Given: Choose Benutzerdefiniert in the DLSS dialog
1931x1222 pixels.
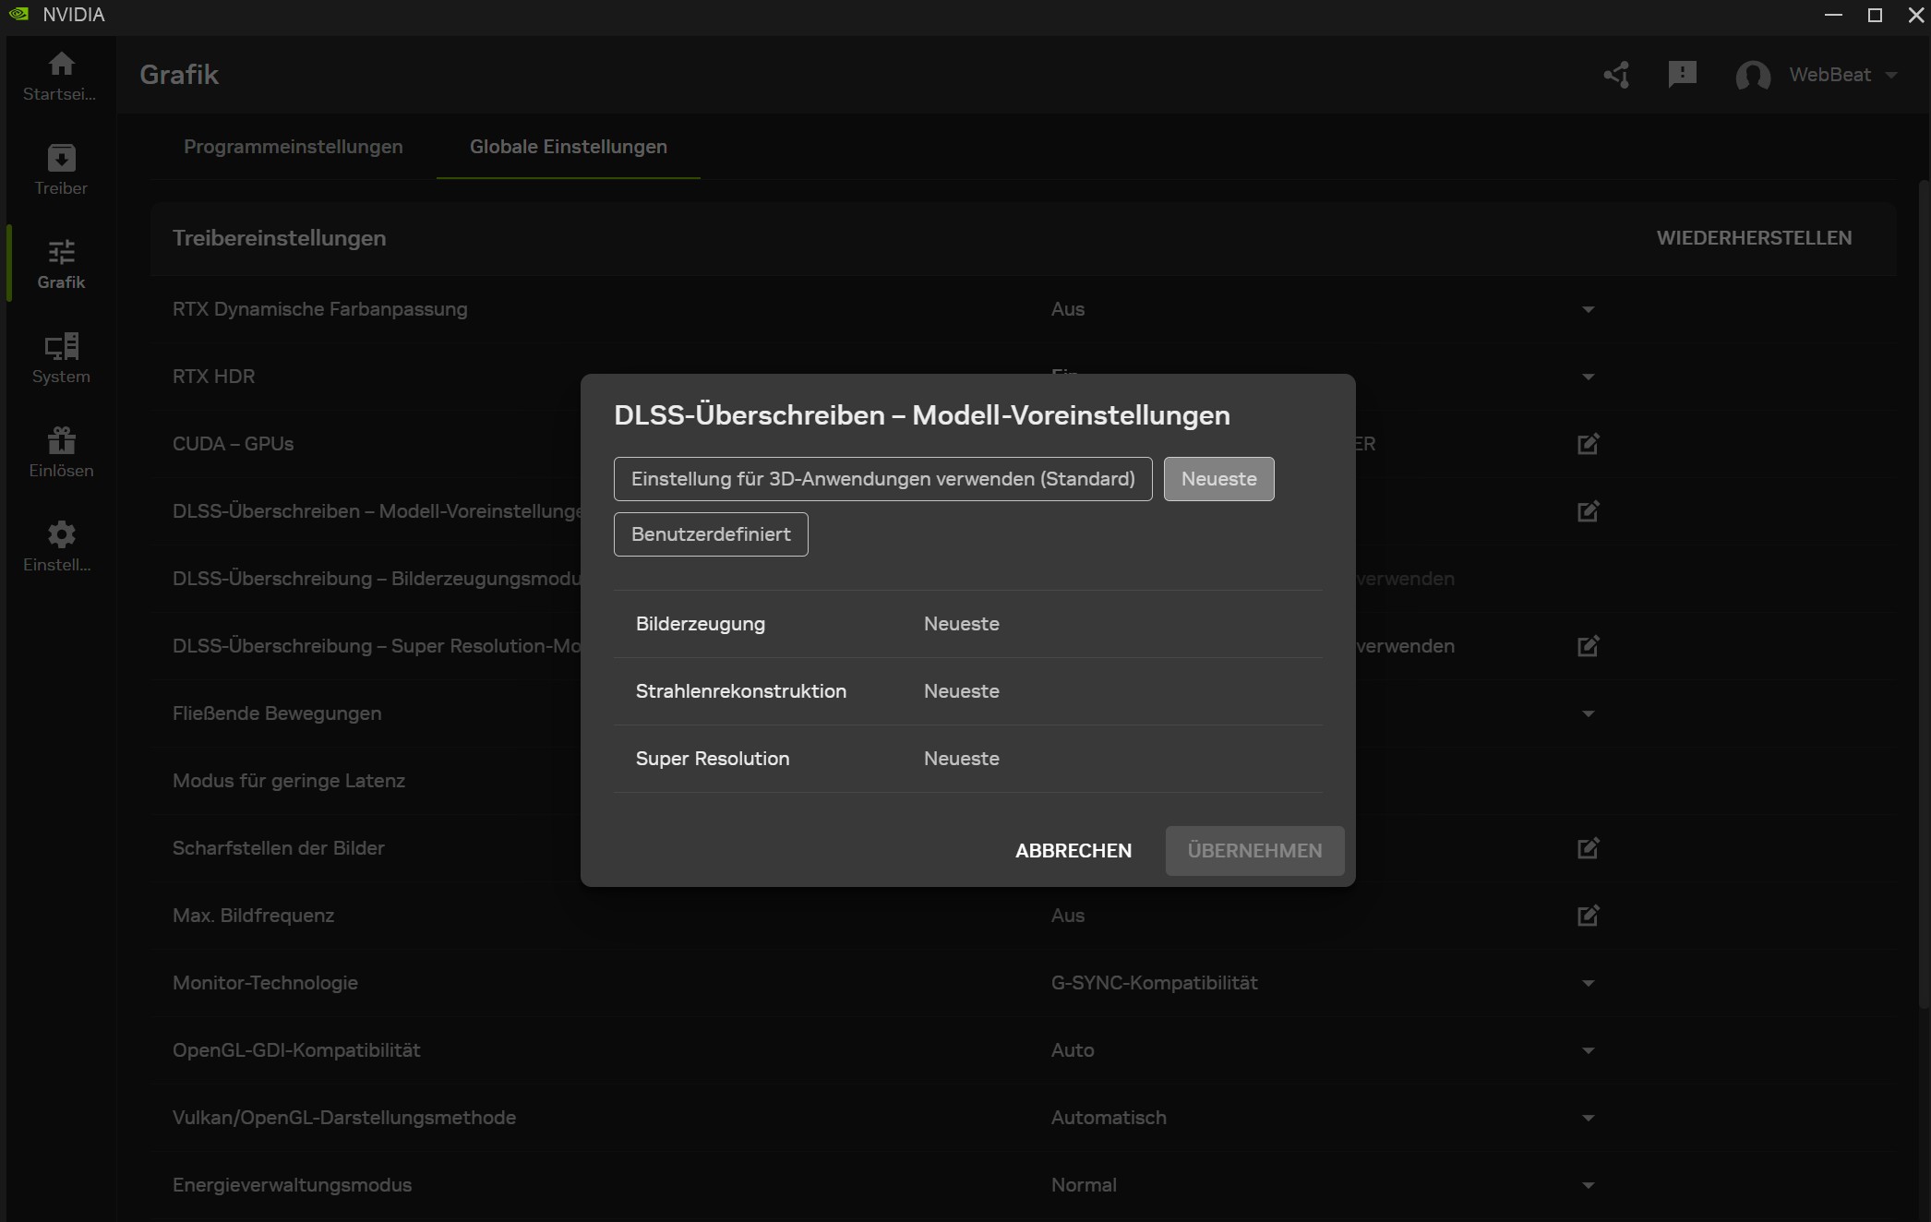Looking at the screenshot, I should tap(710, 533).
